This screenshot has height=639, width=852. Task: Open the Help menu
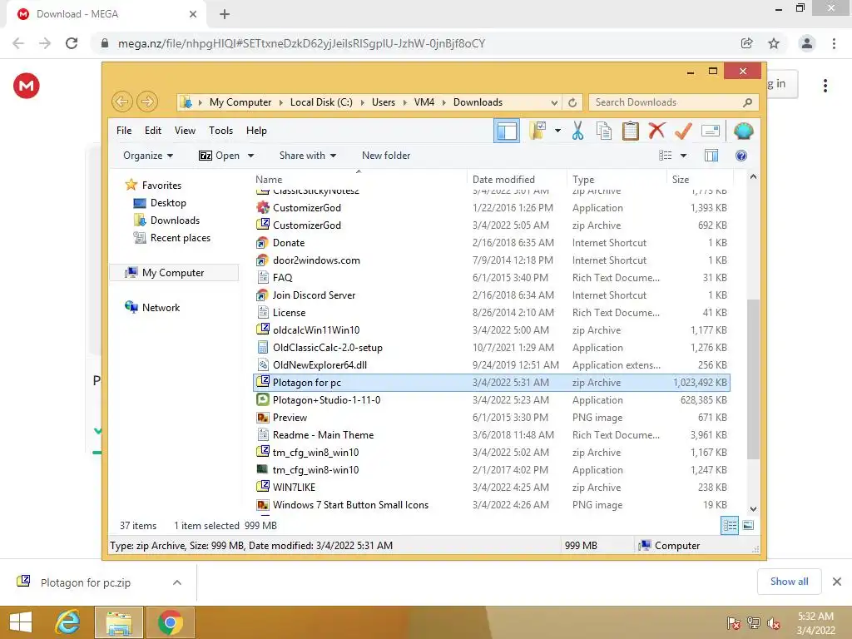pyautogui.click(x=256, y=131)
